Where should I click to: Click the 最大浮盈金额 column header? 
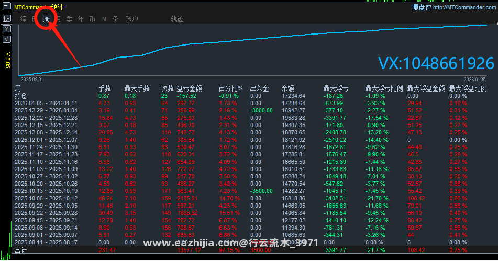pyautogui.click(x=426, y=88)
